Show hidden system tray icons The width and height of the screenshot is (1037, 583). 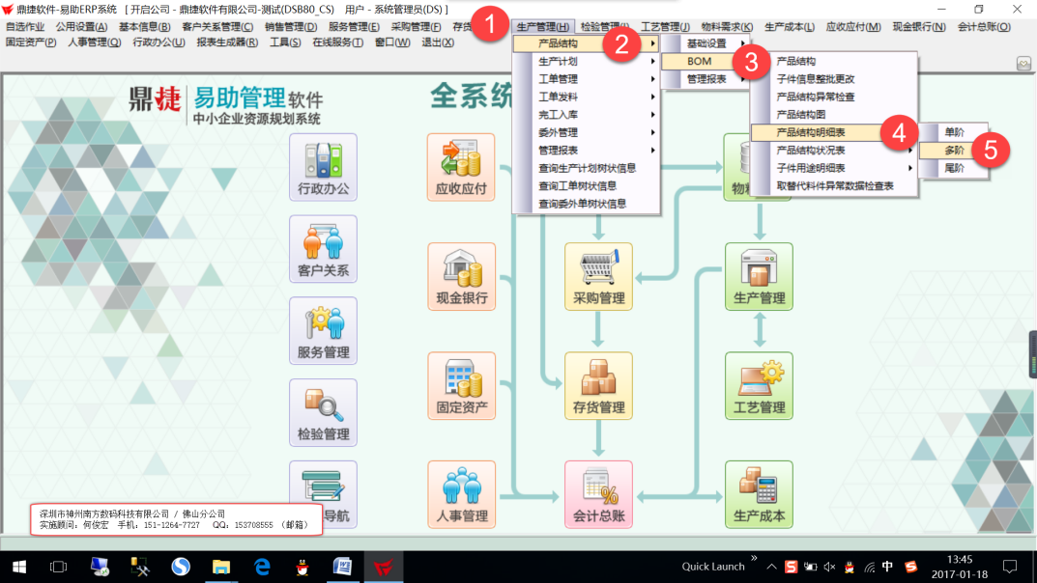pos(771,568)
